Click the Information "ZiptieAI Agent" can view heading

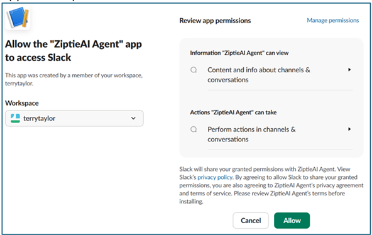pos(239,53)
